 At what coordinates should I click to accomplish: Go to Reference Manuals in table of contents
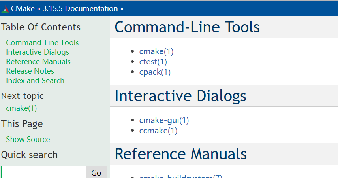38,62
